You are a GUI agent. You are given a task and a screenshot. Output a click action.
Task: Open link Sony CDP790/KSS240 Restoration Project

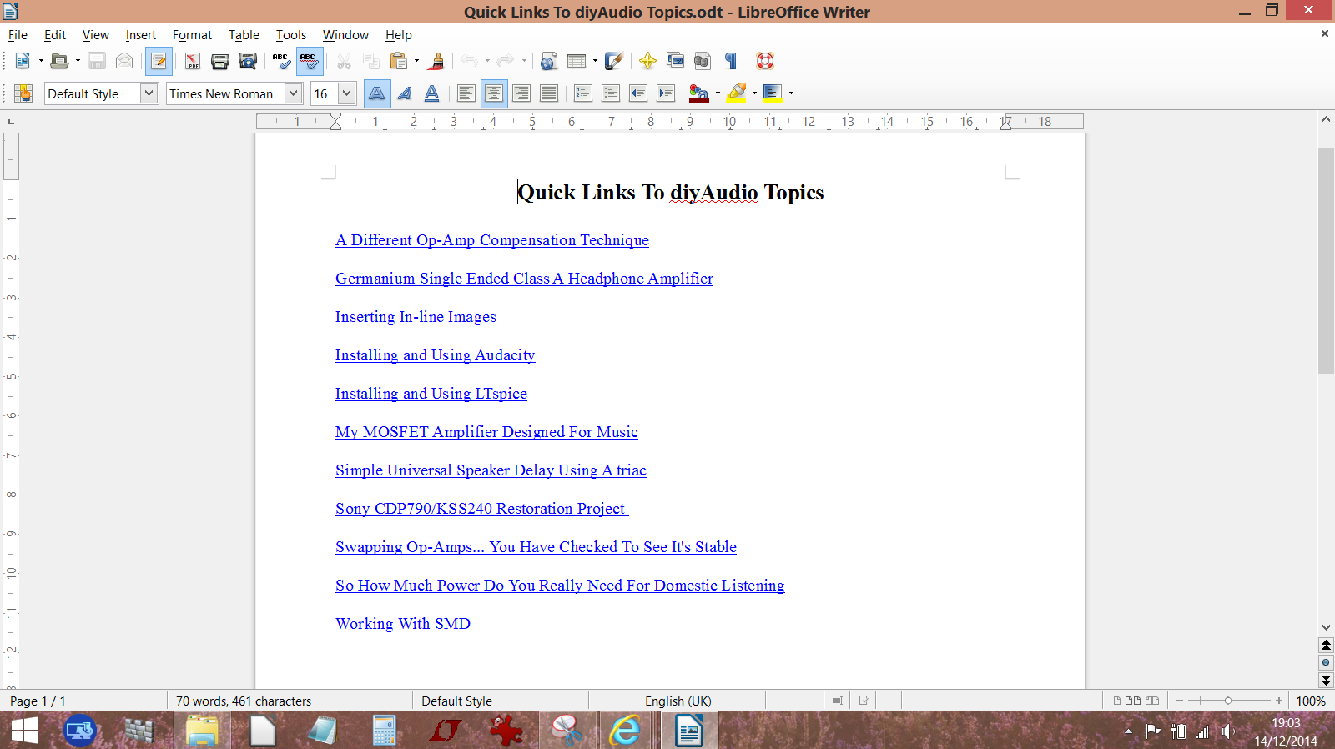click(x=481, y=509)
